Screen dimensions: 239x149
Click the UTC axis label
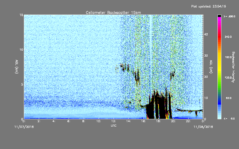coord(114,126)
